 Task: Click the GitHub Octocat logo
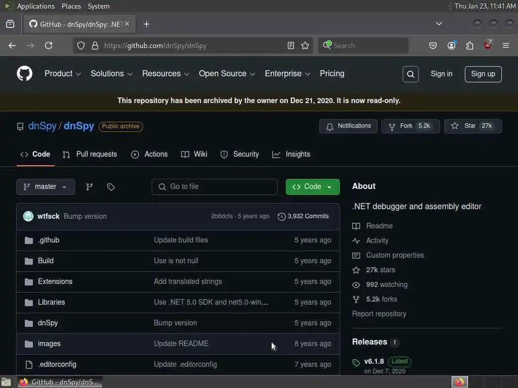24,73
